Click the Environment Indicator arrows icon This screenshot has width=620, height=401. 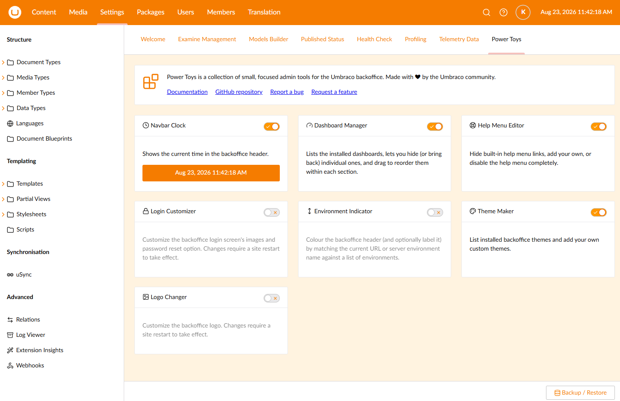(x=310, y=211)
